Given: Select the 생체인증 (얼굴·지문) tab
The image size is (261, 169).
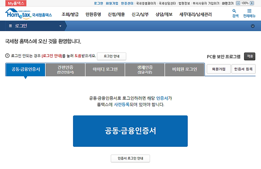Looking at the screenshot, I should (x=145, y=70).
